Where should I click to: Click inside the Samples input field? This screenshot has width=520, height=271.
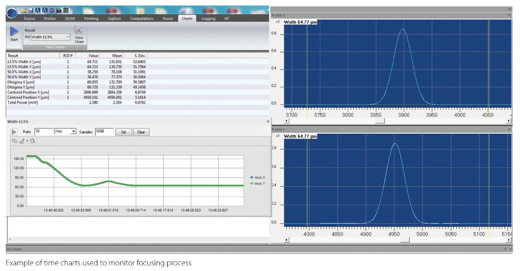(x=105, y=132)
